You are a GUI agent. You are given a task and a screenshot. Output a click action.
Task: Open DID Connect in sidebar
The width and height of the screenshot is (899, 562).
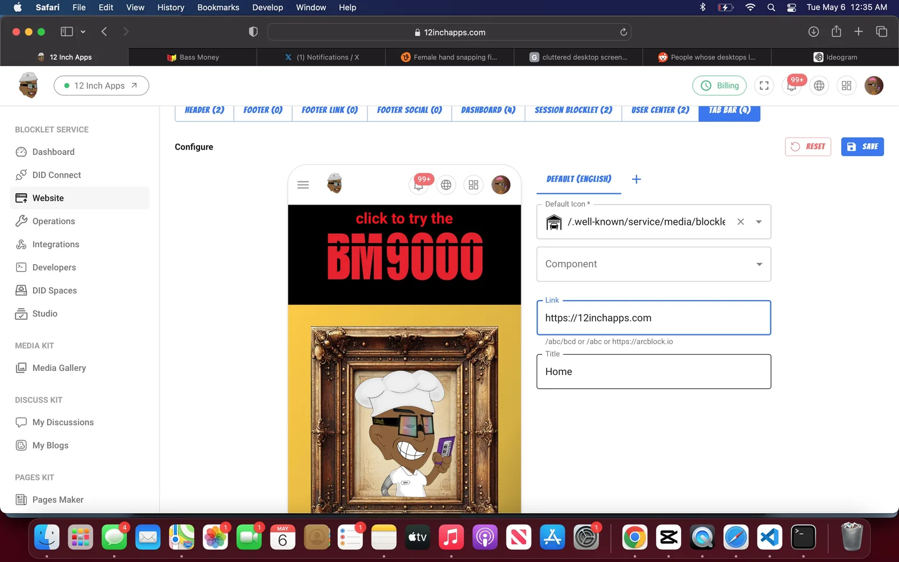(x=79, y=175)
